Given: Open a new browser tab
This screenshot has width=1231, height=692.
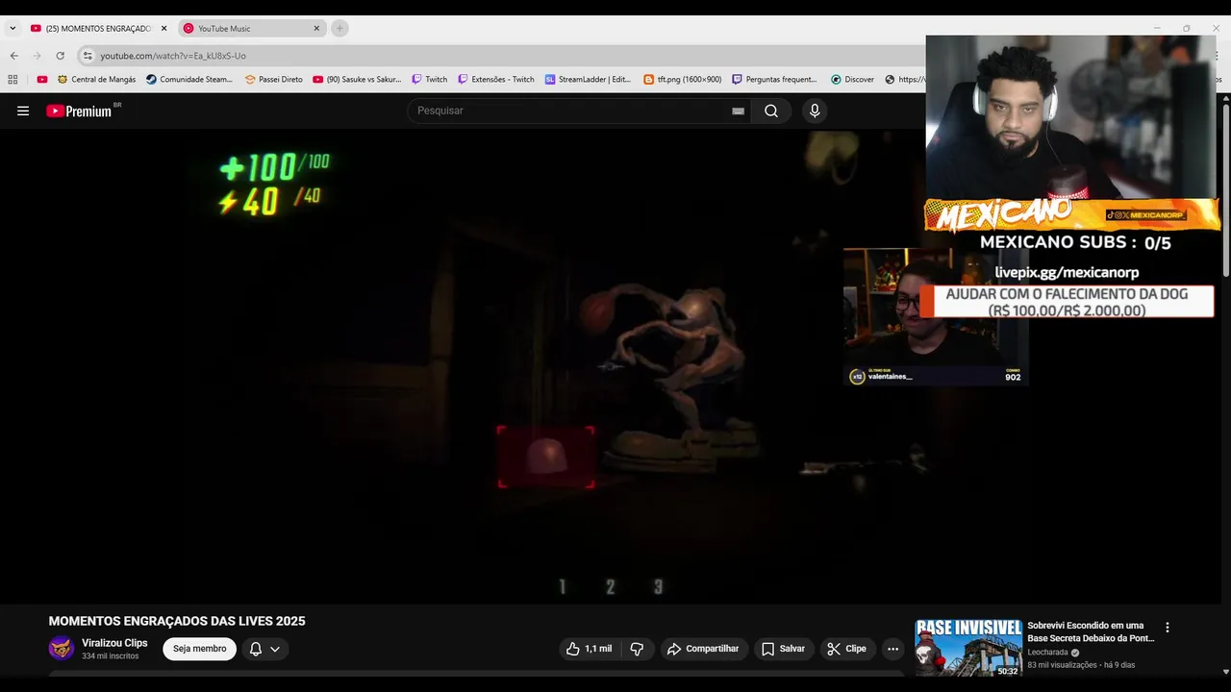Looking at the screenshot, I should (339, 28).
